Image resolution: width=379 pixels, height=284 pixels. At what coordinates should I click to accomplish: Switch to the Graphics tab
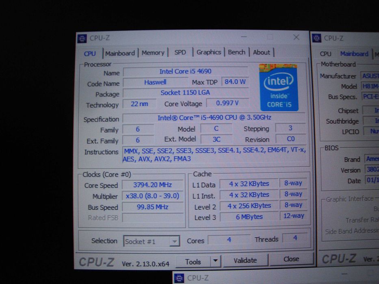pyautogui.click(x=209, y=52)
